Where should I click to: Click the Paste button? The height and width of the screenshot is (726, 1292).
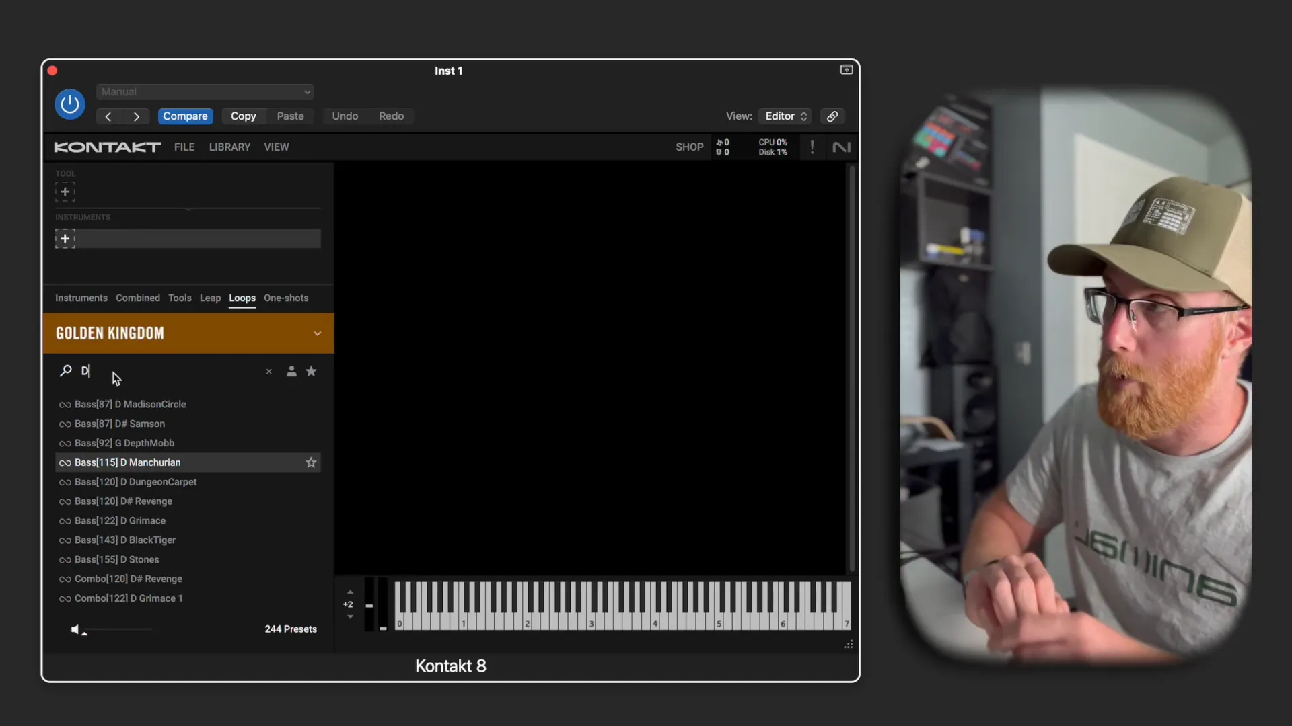click(x=290, y=116)
